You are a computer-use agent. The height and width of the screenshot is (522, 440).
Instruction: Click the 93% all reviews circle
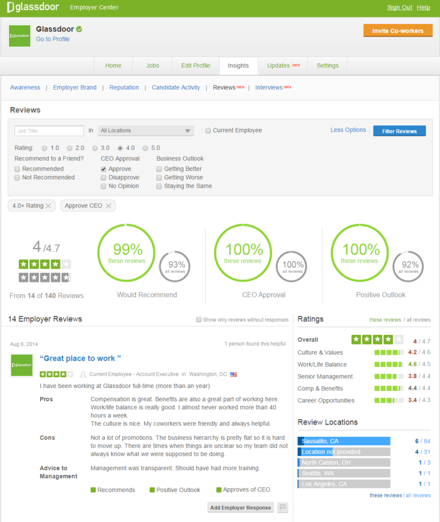(175, 266)
